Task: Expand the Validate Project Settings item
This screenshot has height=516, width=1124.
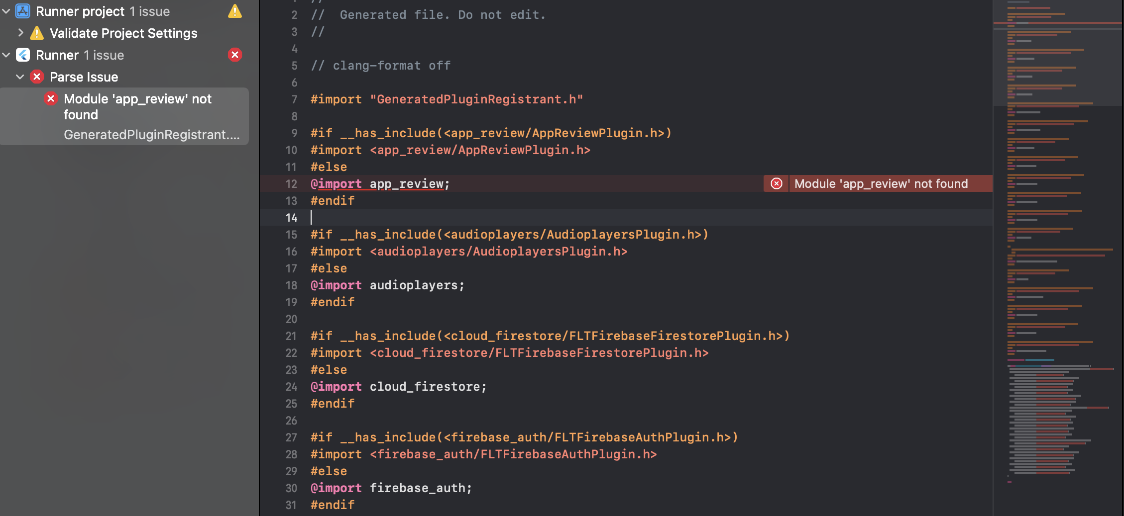Action: click(20, 33)
